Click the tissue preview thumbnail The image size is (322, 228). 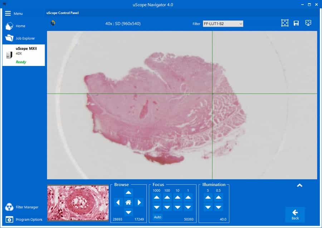pyautogui.click(x=78, y=203)
